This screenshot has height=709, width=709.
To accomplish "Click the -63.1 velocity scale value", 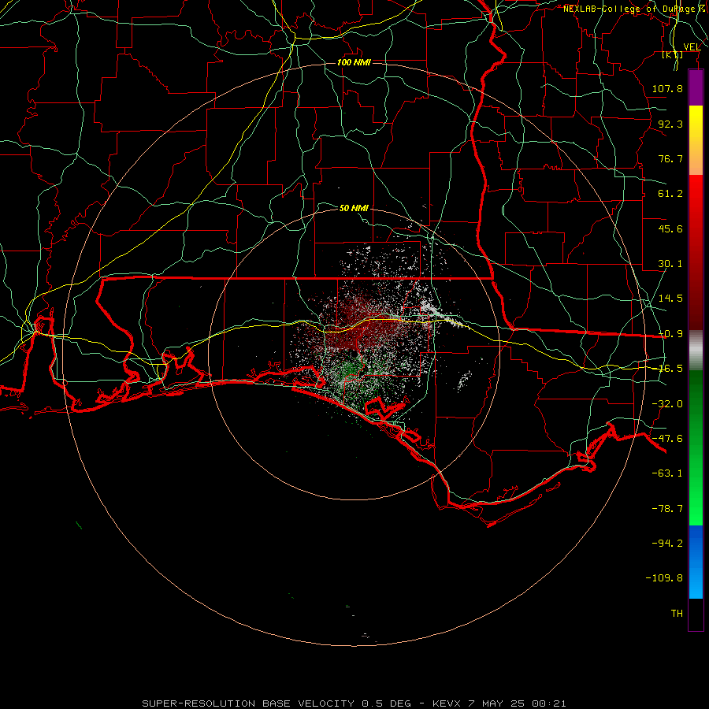I will pyautogui.click(x=667, y=473).
